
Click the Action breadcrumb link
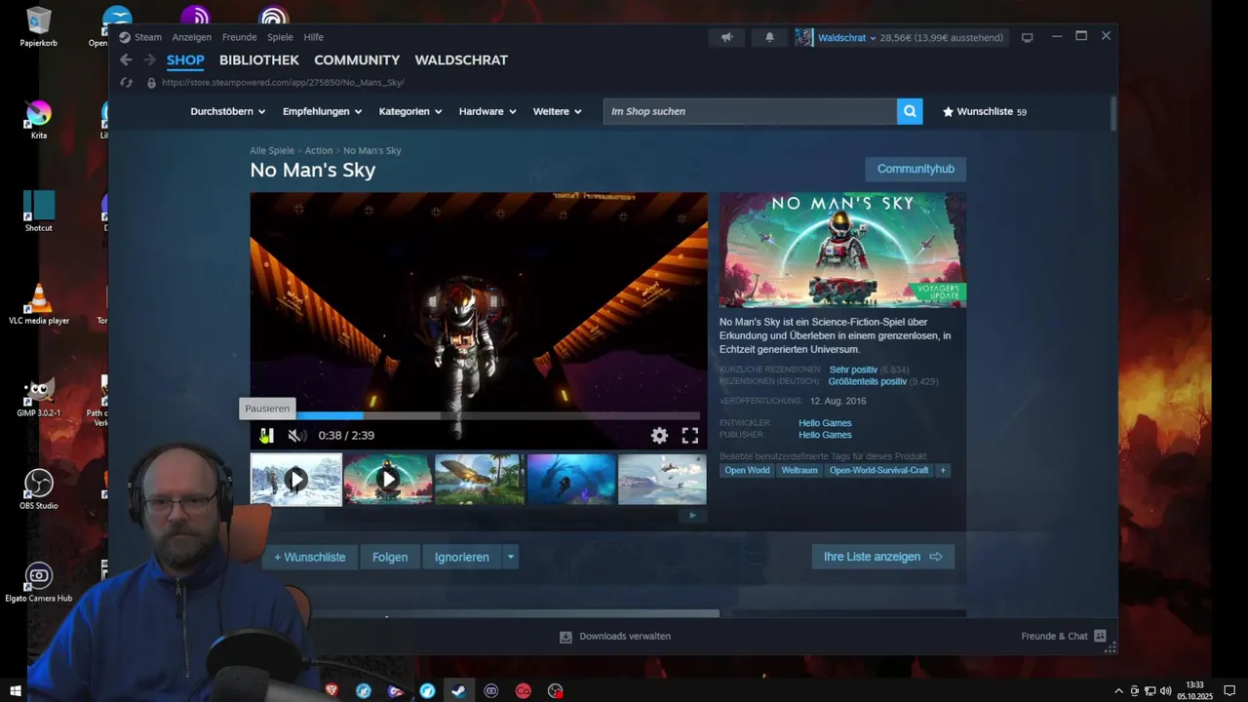click(x=319, y=151)
